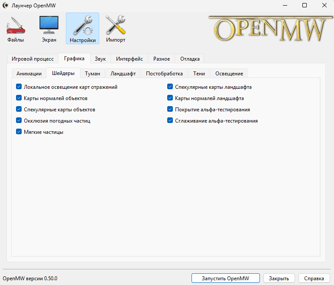Maximize the launcher window
The width and height of the screenshot is (334, 285).
[x=305, y=5]
